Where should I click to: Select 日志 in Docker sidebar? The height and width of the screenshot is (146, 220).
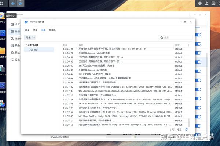pyautogui.click(x=18, y=60)
